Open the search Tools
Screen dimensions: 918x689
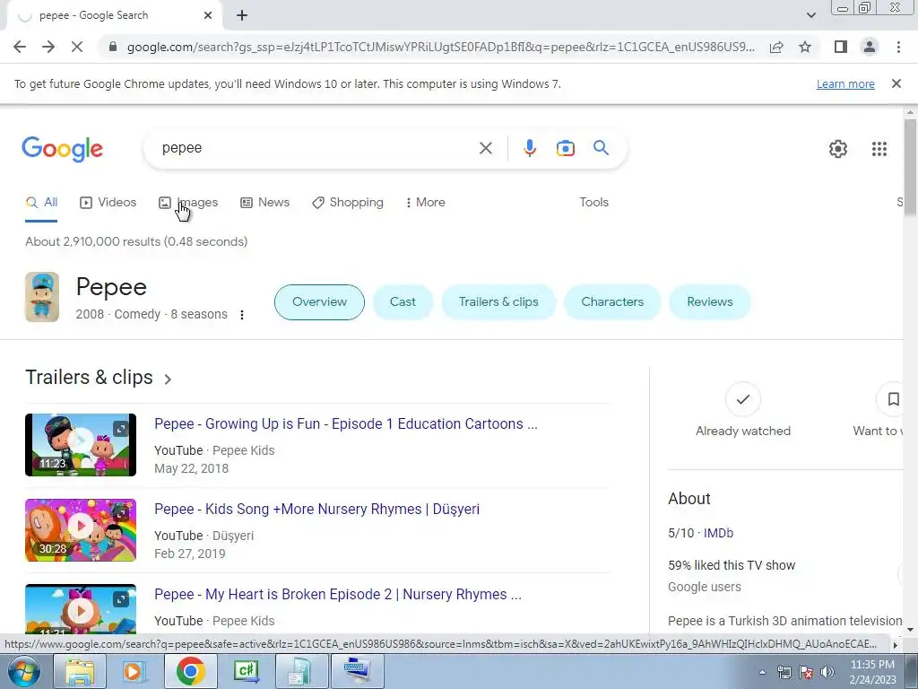coord(593,203)
